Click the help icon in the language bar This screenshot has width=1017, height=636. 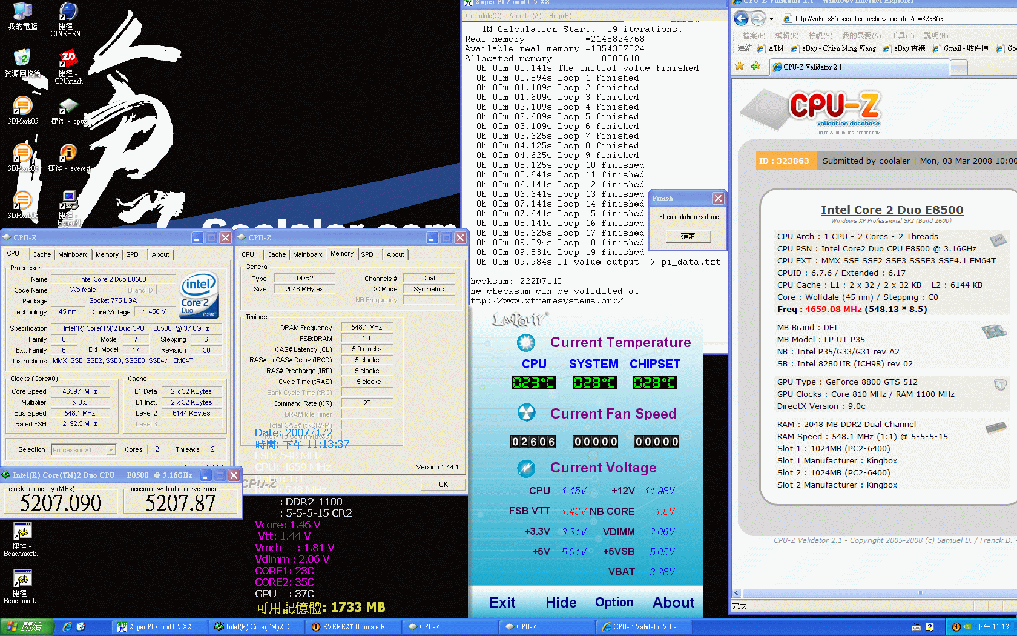click(x=930, y=627)
